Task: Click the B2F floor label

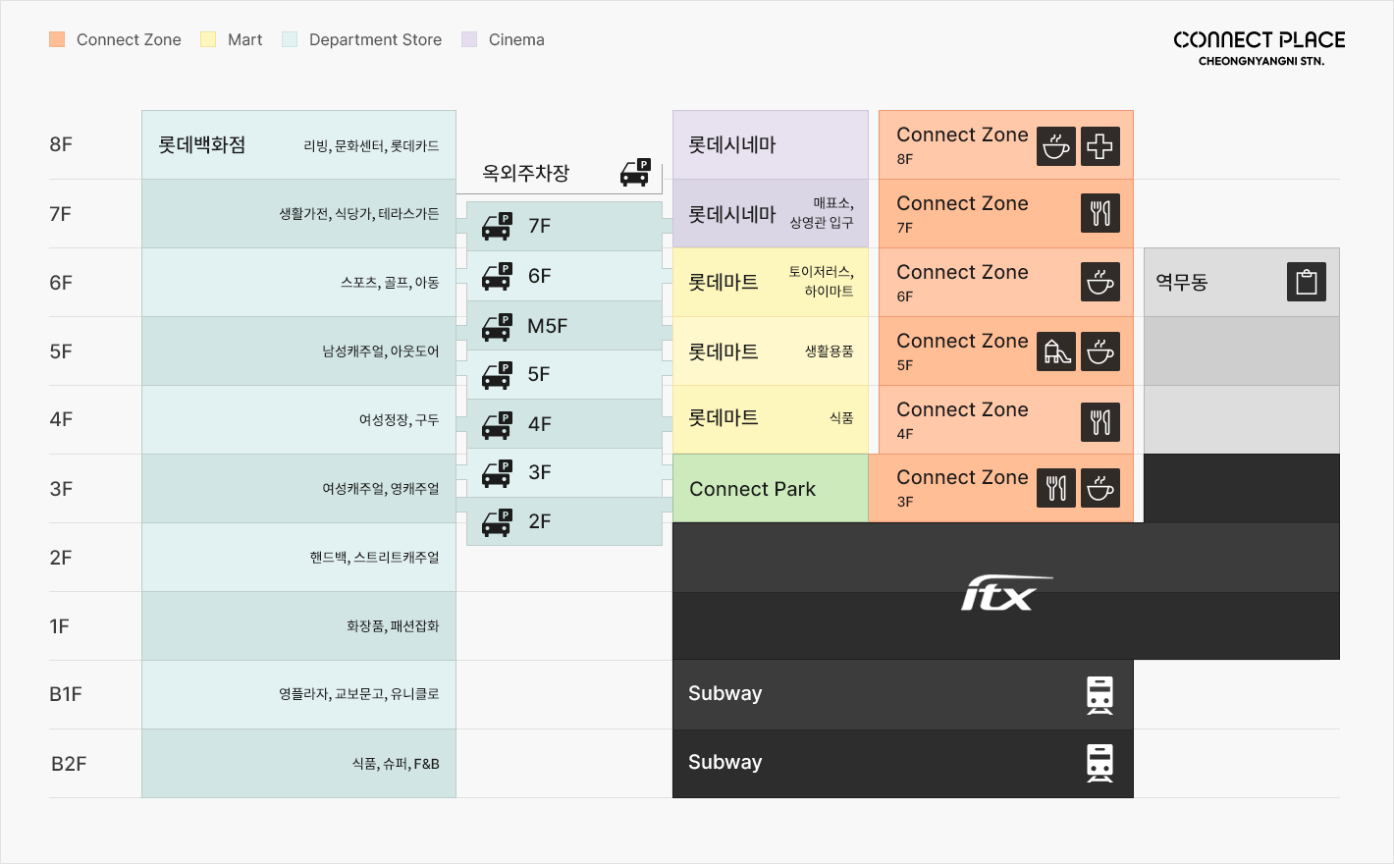Action: point(69,764)
